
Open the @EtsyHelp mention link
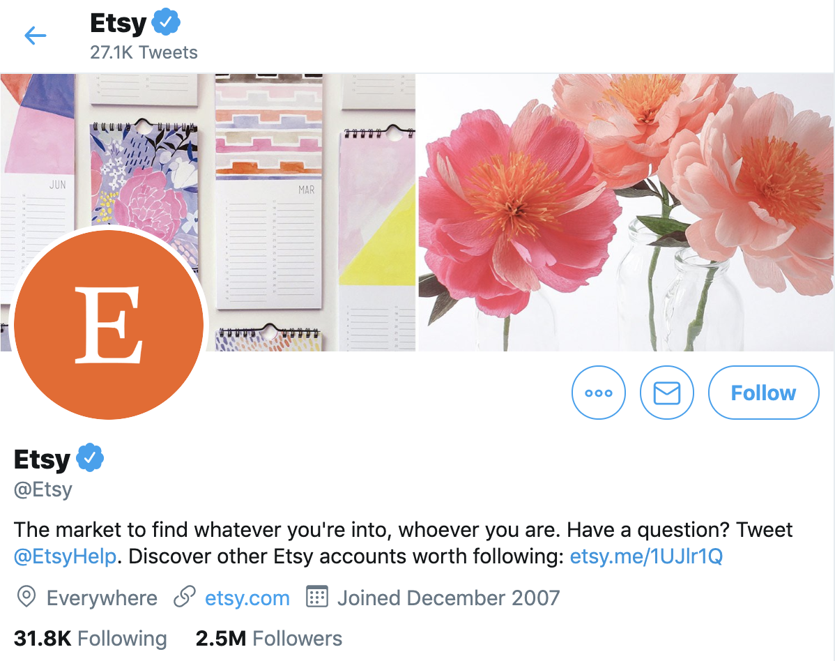click(x=65, y=556)
